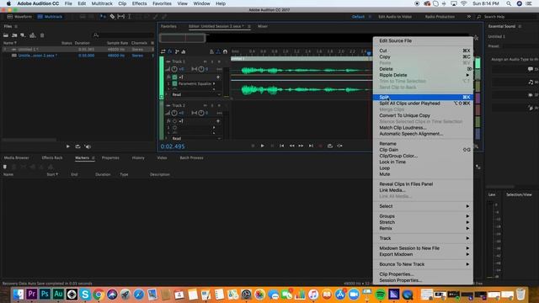Select the Move tool in the toolbar
The width and height of the screenshot is (539, 303).
[x=103, y=17]
